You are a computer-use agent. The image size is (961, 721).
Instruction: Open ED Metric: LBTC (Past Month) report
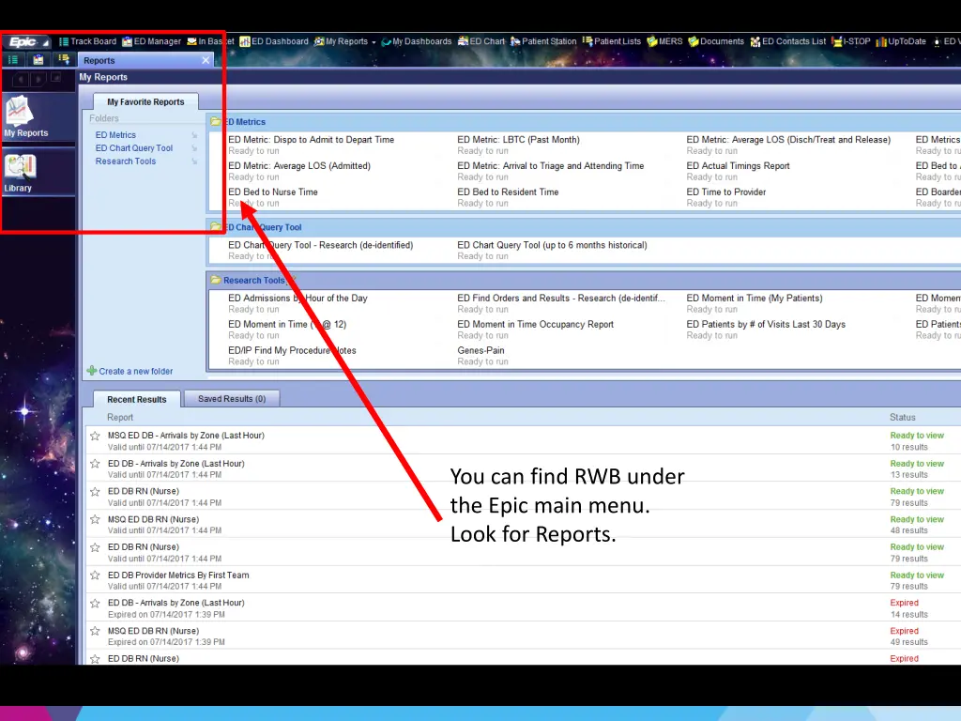pos(518,140)
